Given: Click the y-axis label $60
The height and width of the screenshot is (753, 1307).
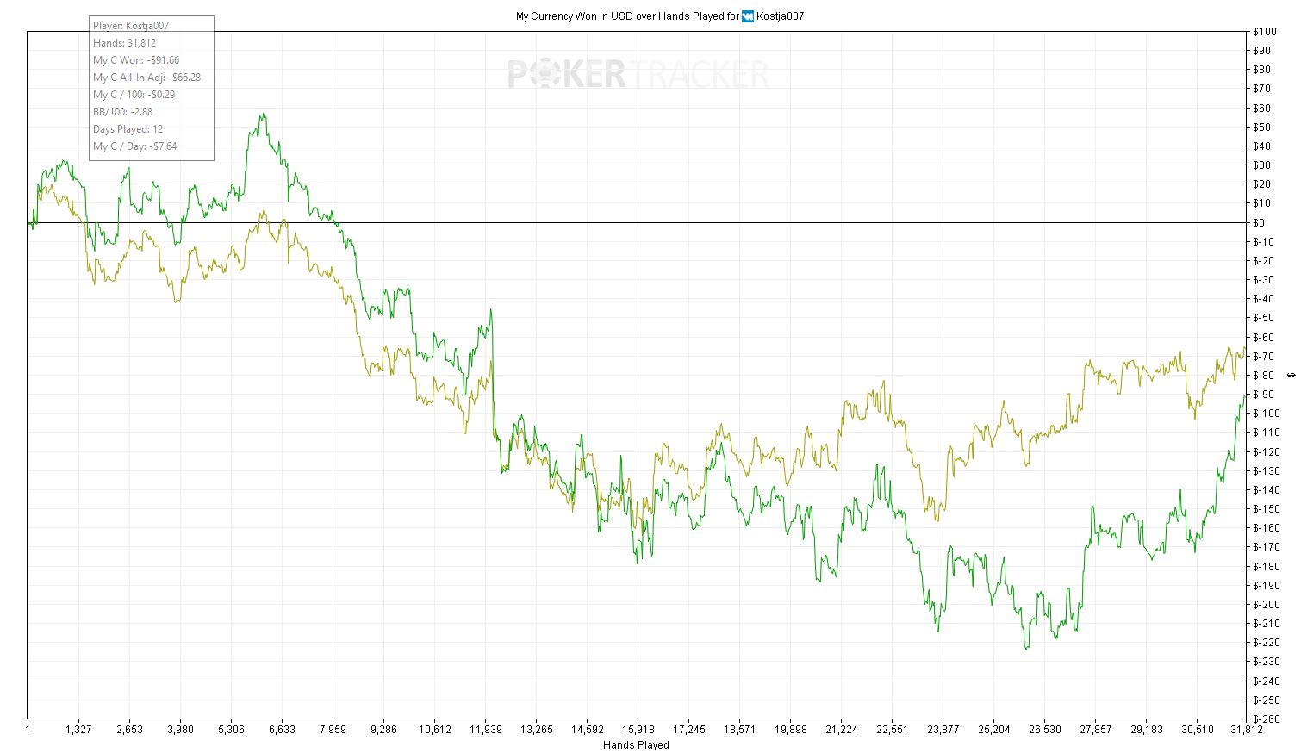Looking at the screenshot, I should (x=1262, y=109).
